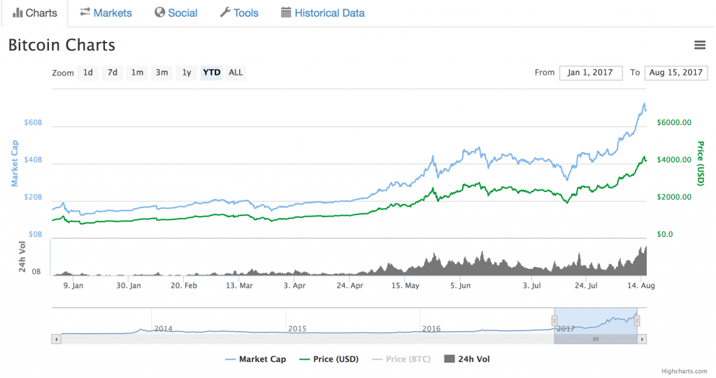Image resolution: width=716 pixels, height=378 pixels.
Task: Select the Charts tab
Action: [35, 13]
